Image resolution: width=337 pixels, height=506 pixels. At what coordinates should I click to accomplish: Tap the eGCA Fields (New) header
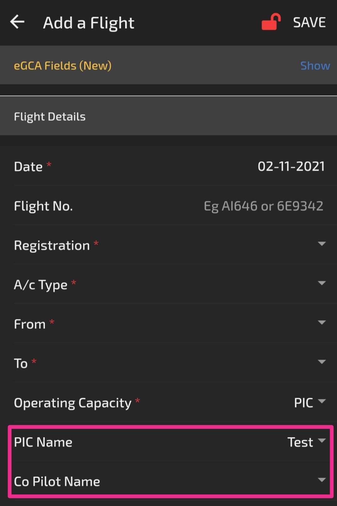tap(63, 65)
